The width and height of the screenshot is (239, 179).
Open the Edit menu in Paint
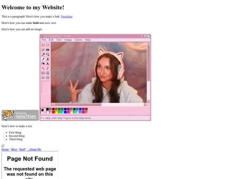click(51, 40)
